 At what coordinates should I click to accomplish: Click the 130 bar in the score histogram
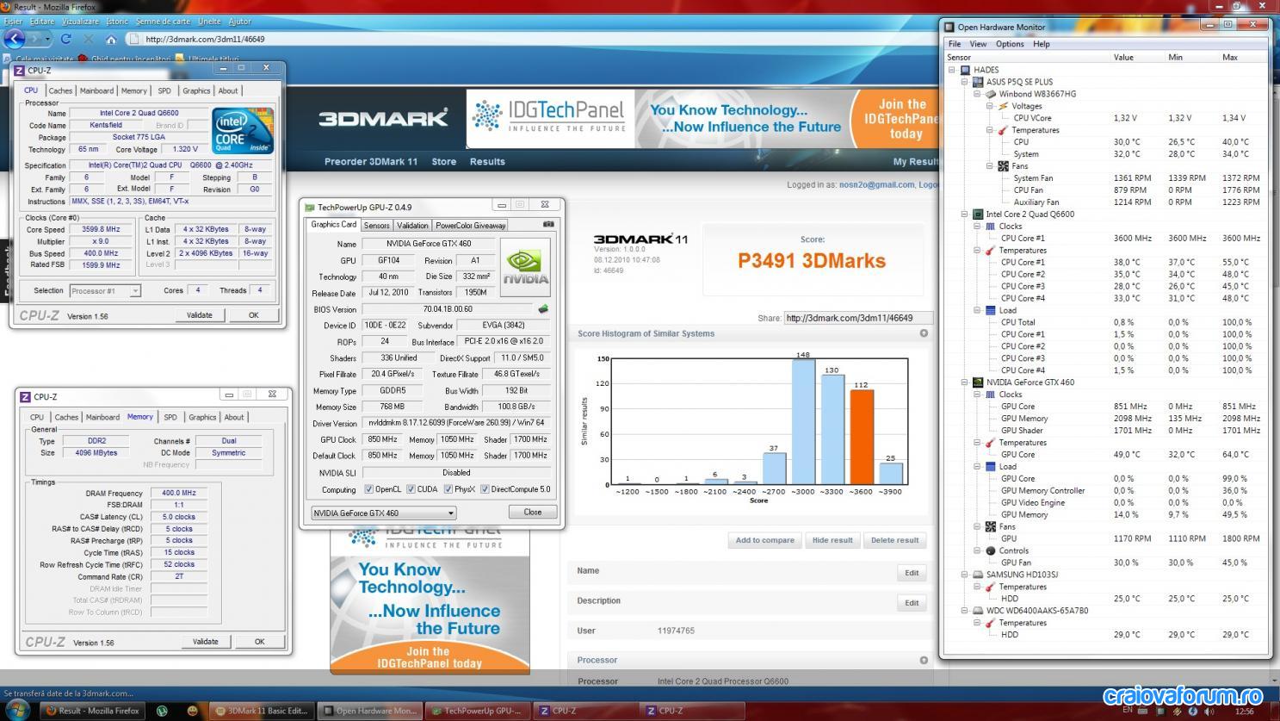click(x=832, y=429)
